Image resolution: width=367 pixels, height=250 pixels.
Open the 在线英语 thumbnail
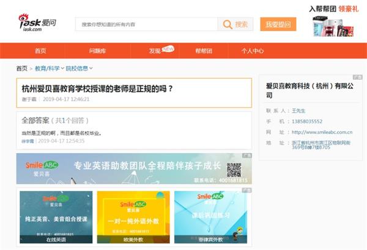pos(56,217)
